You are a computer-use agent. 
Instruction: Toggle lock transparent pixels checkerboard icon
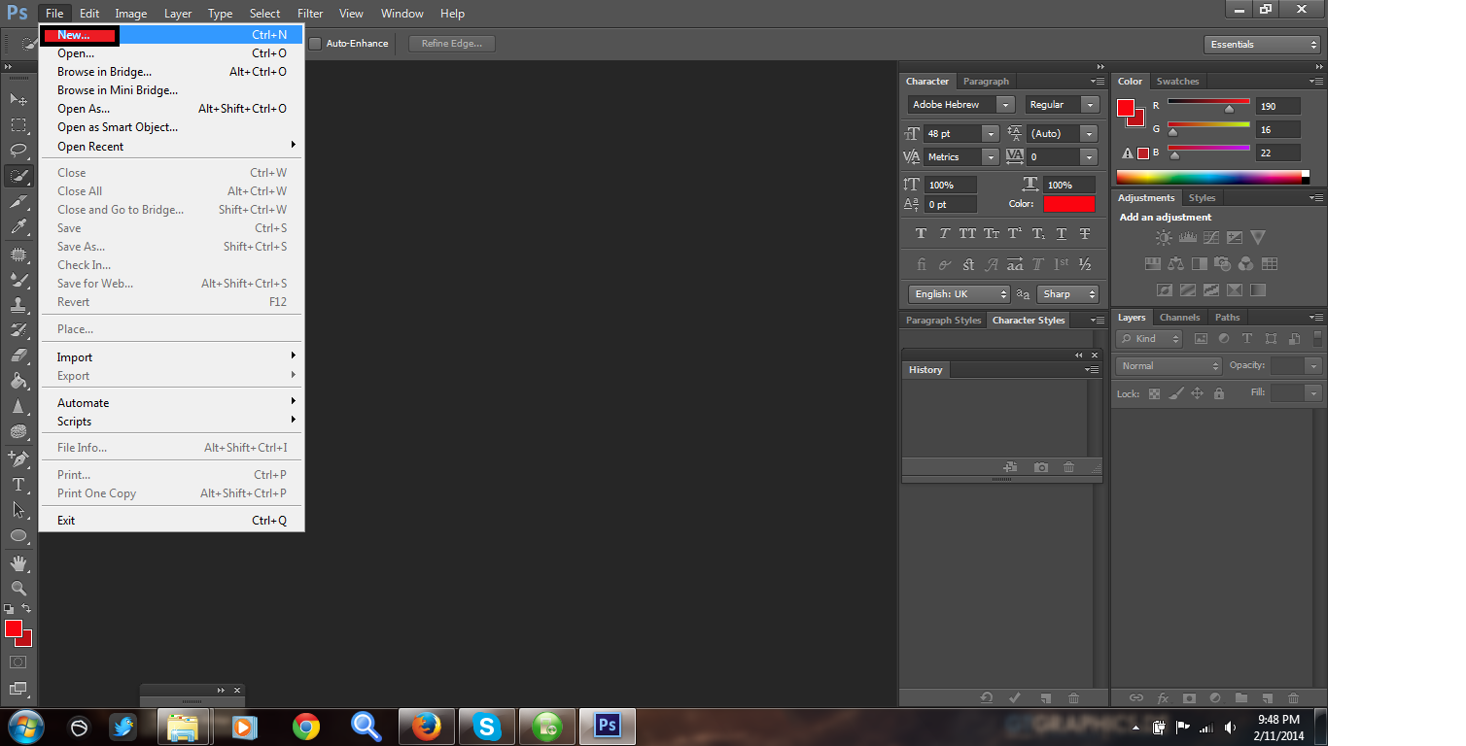[x=1155, y=393]
